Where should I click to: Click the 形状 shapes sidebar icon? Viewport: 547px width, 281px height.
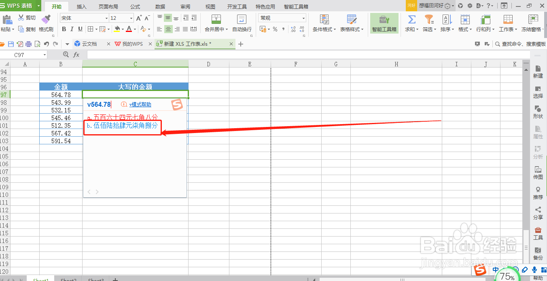538,109
